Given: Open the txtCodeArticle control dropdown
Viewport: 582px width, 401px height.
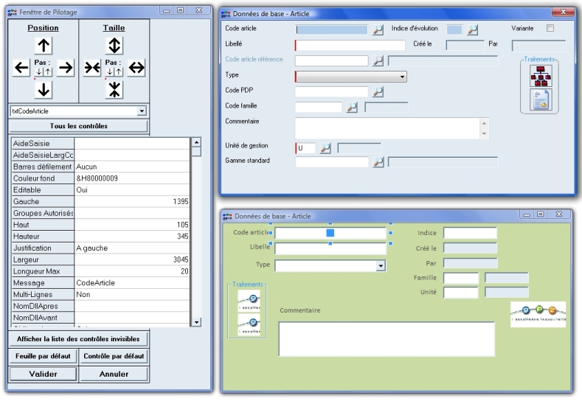Looking at the screenshot, I should [x=142, y=111].
